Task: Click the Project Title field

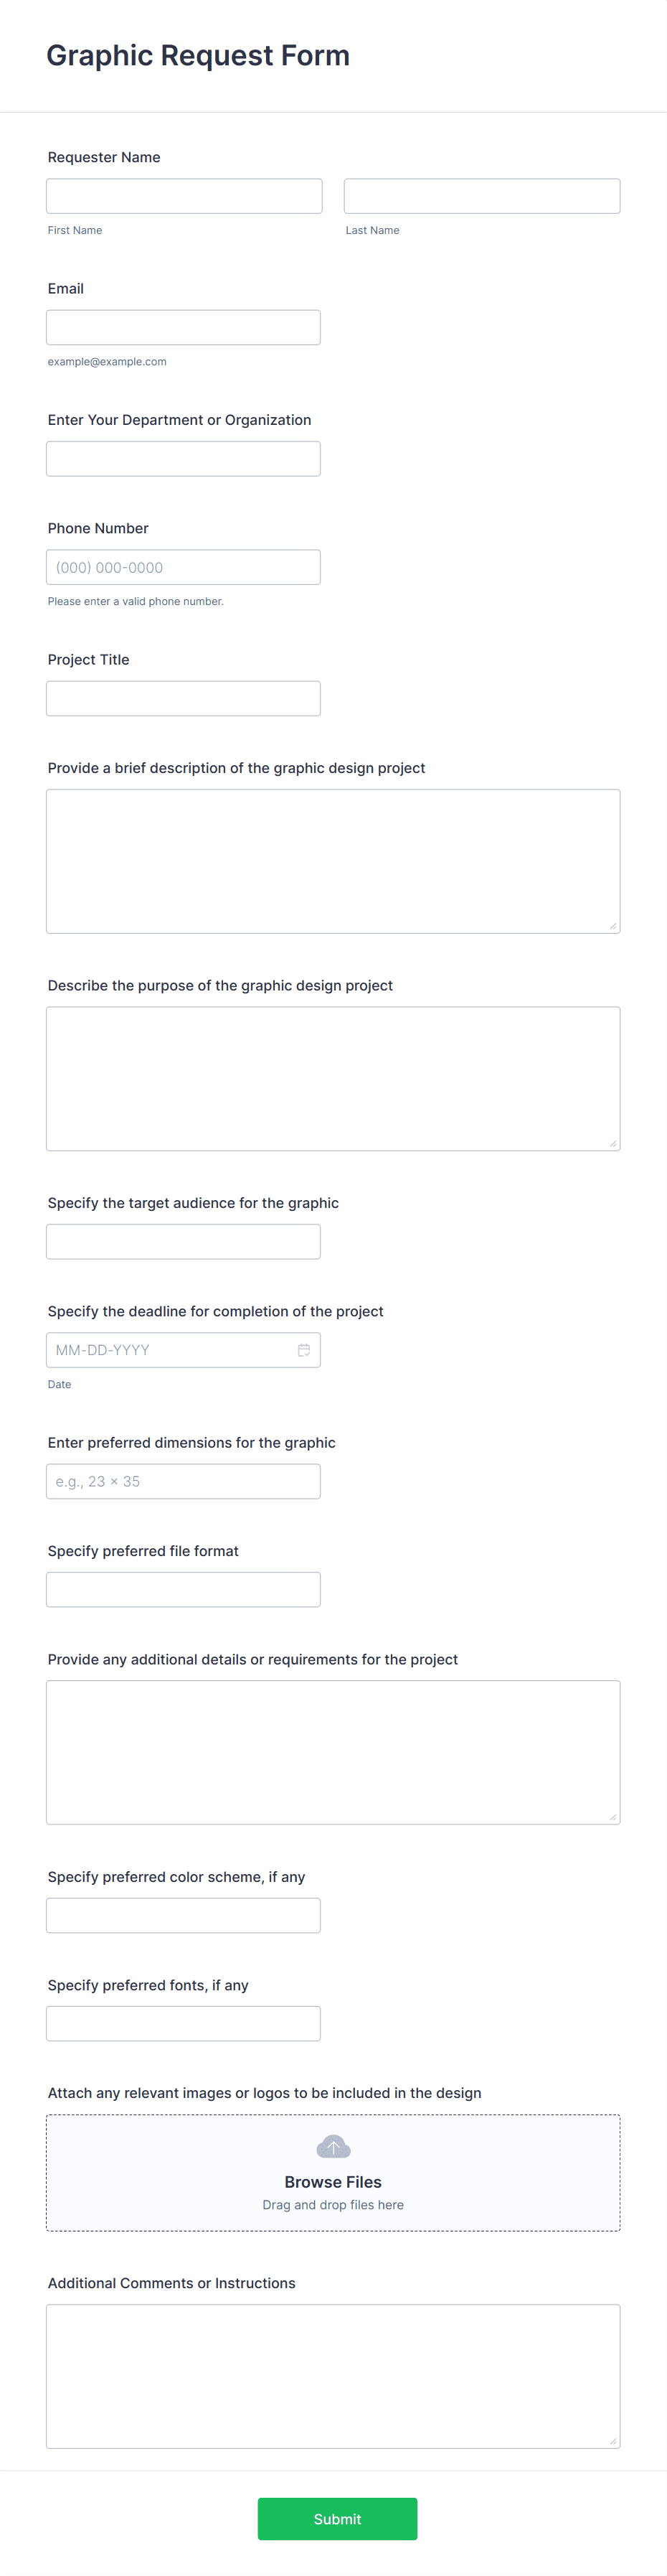Action: [x=184, y=697]
